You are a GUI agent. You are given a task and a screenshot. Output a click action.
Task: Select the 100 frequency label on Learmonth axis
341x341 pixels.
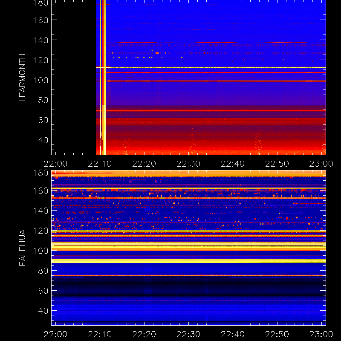point(40,80)
